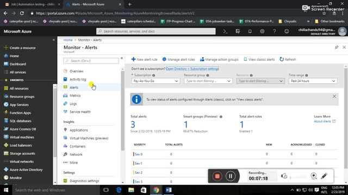Open portal settings gear
This screenshot has height=195, width=348.
262,31
